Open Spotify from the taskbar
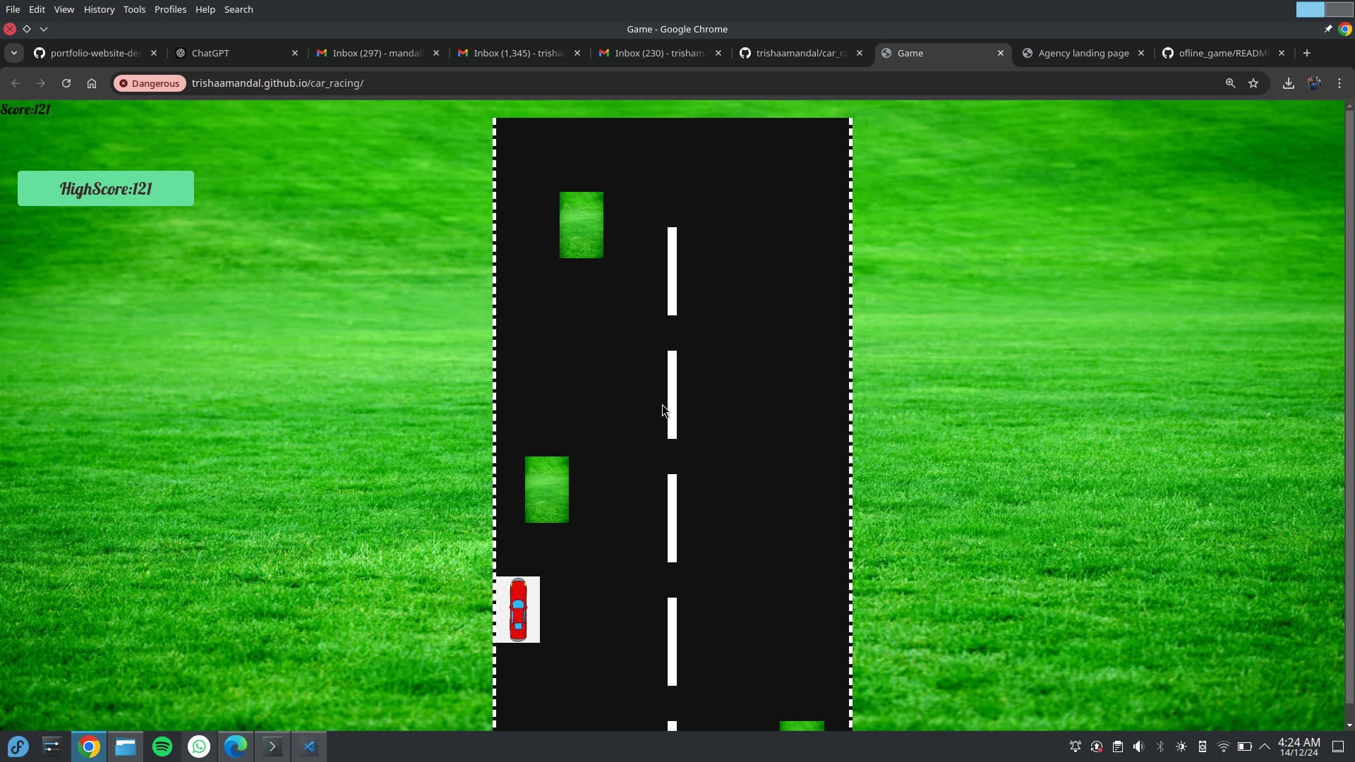The width and height of the screenshot is (1355, 762). (162, 746)
